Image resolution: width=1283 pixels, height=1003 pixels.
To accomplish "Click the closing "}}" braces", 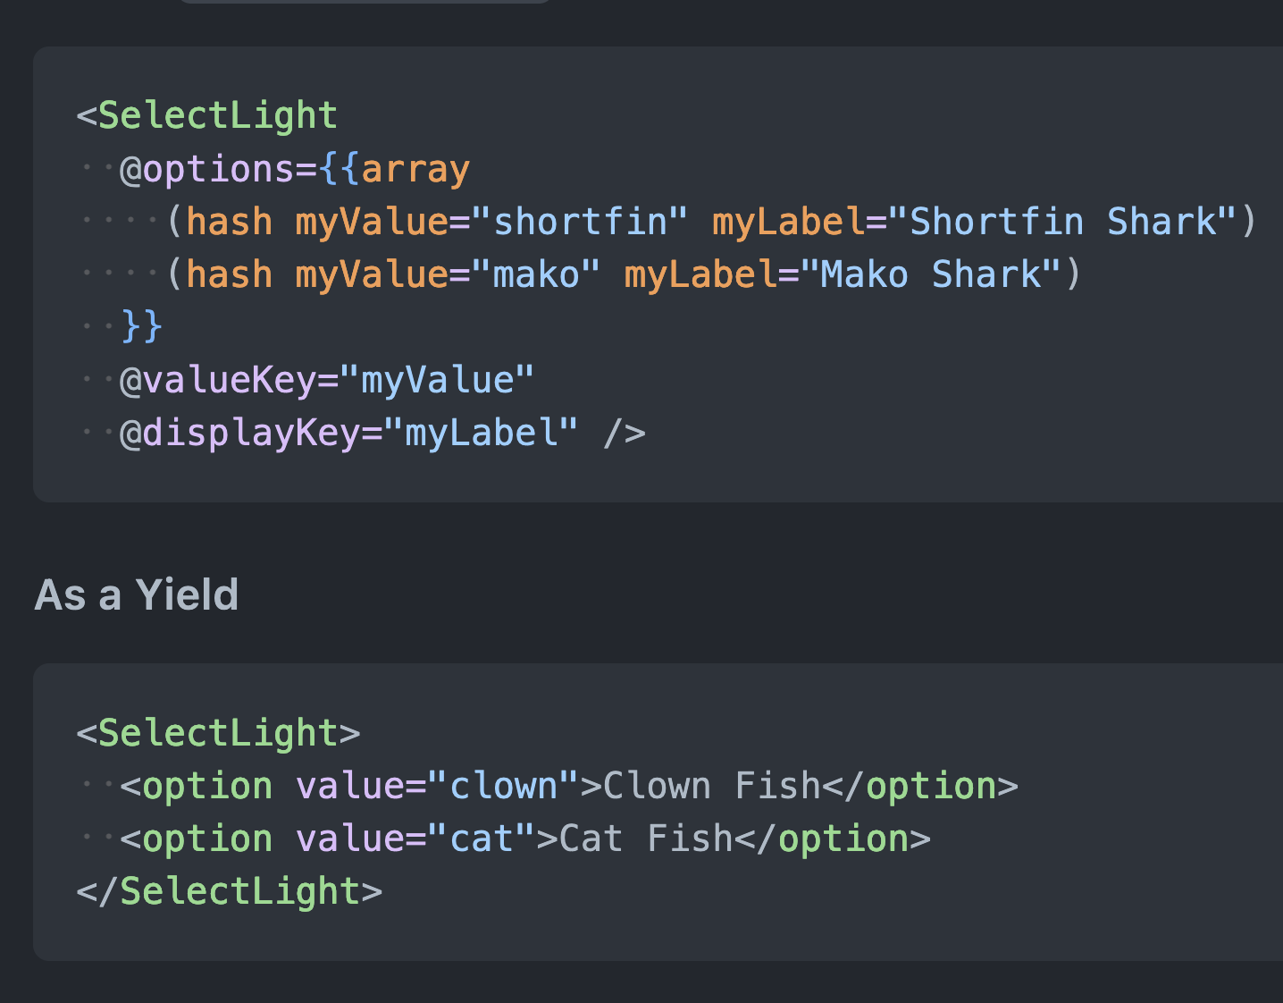I will pyautogui.click(x=142, y=326).
